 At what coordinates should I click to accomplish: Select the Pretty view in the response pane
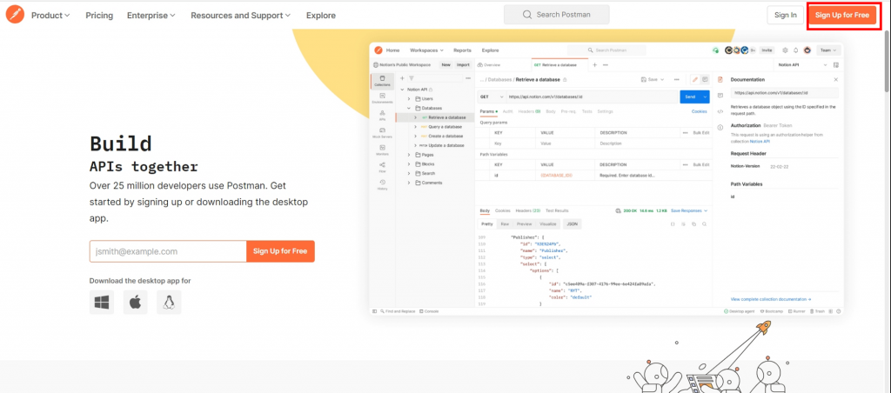click(x=487, y=224)
